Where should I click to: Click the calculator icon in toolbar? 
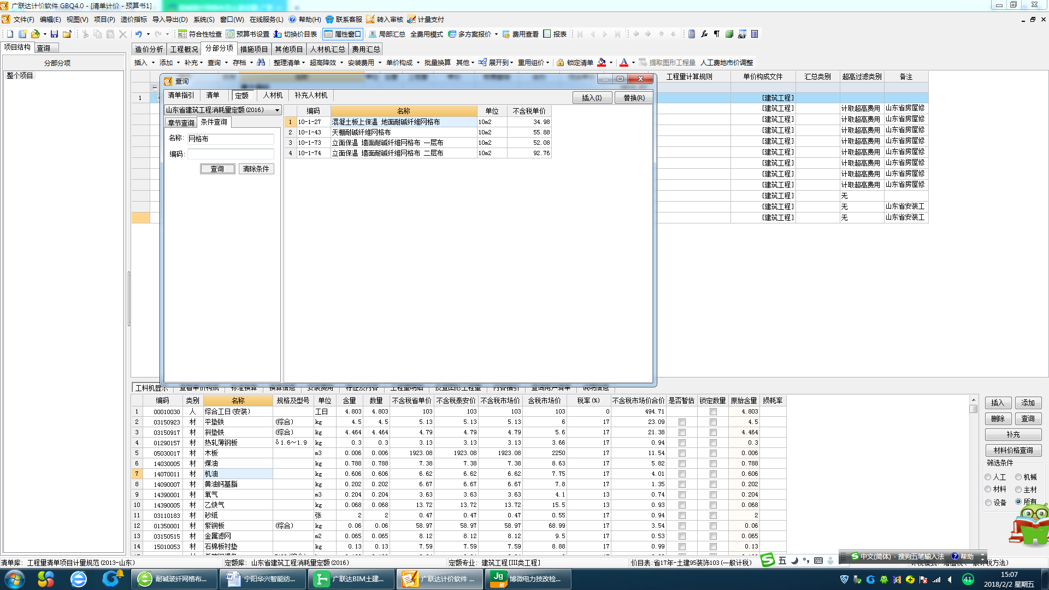tap(692, 34)
